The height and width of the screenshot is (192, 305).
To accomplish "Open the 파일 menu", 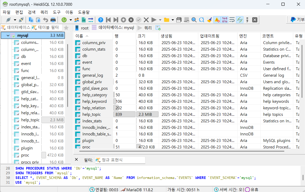I will click(x=7, y=12).
